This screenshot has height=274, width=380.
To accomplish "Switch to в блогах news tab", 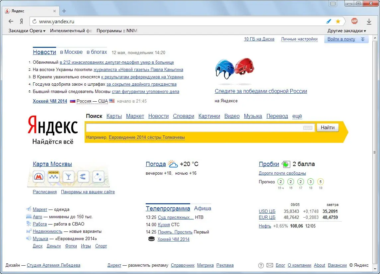I will (97, 52).
